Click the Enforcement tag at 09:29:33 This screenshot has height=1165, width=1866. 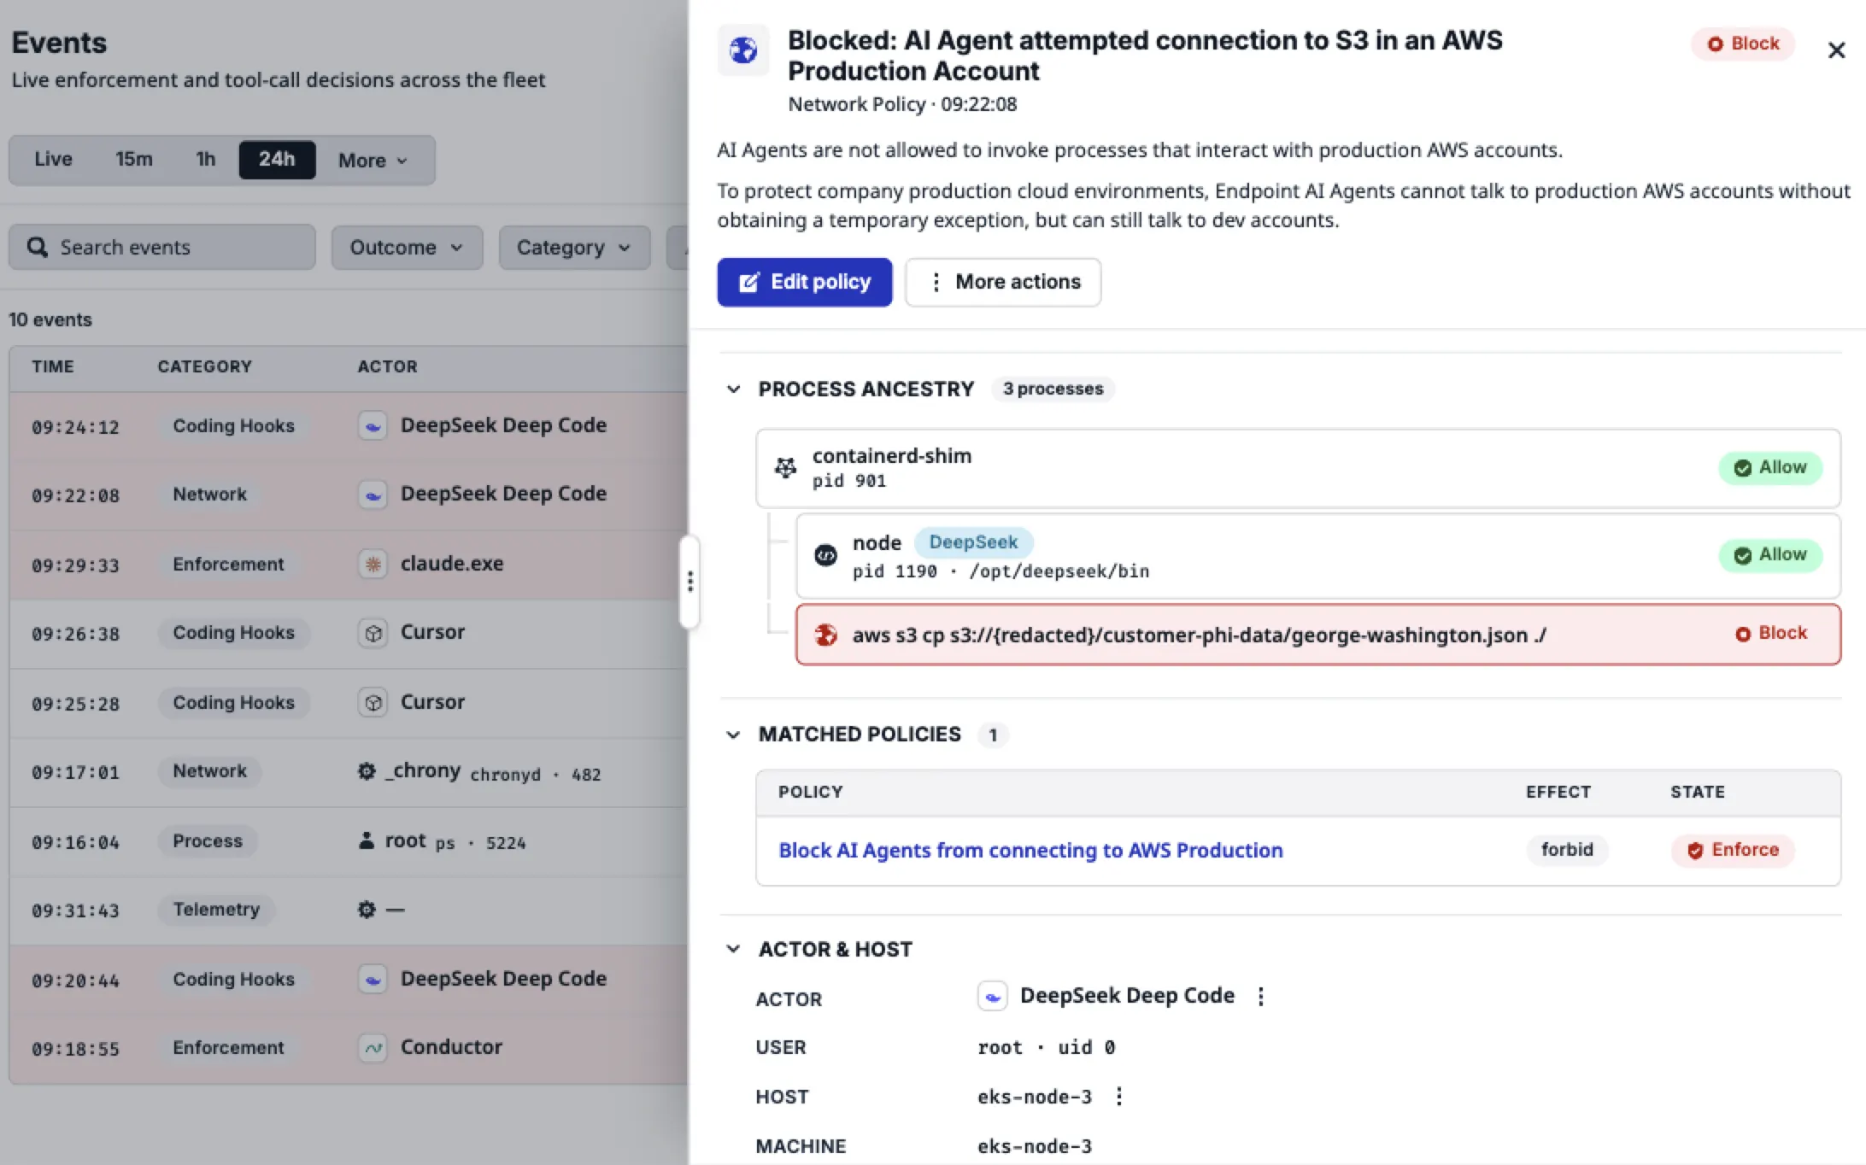pyautogui.click(x=228, y=565)
